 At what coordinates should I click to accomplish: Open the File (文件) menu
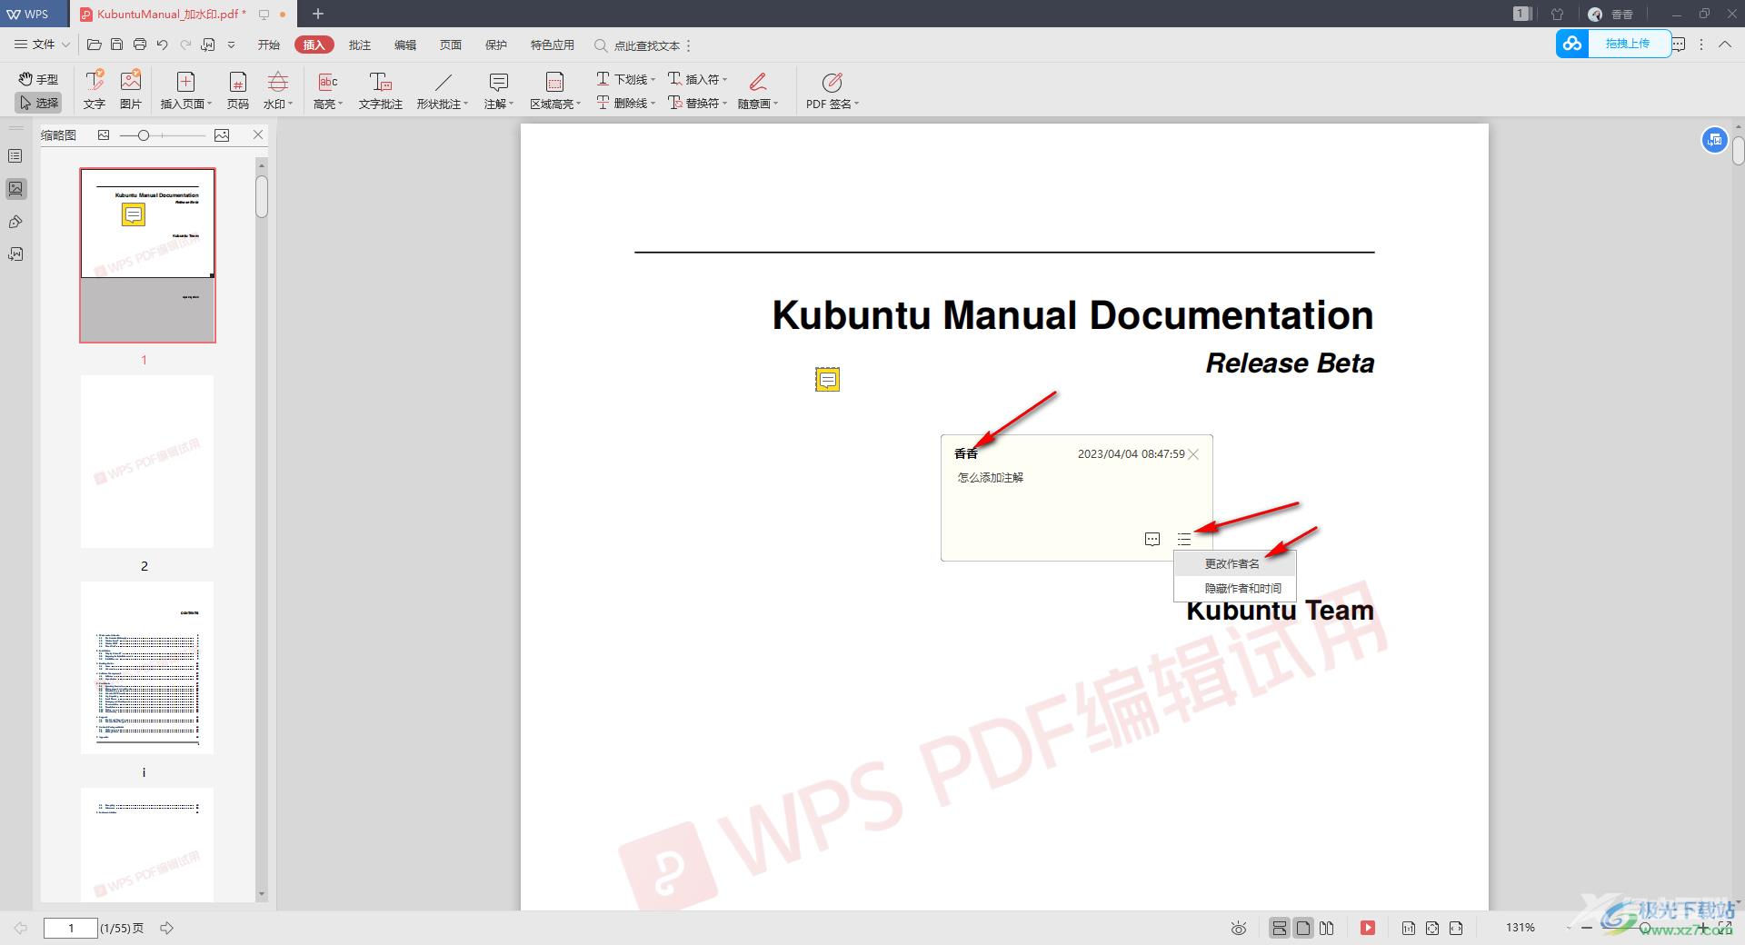(42, 45)
